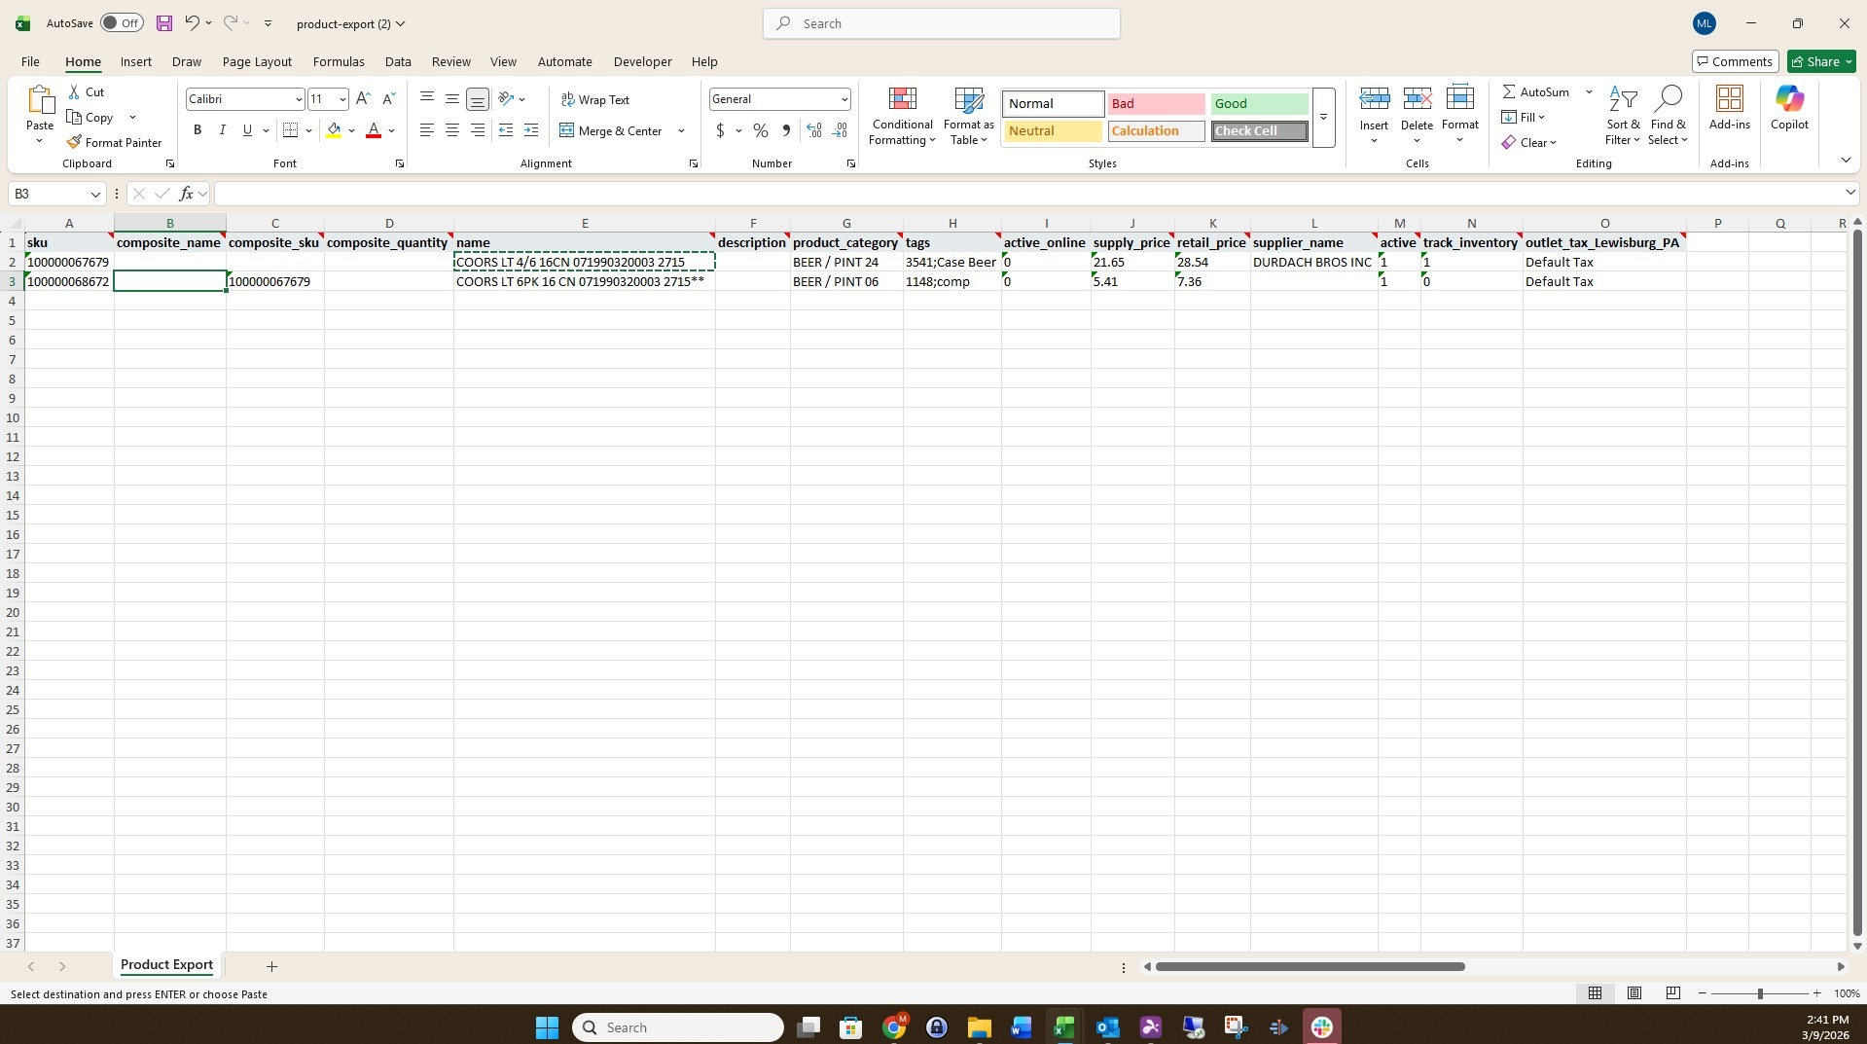The height and width of the screenshot is (1044, 1867).
Task: Toggle middle align button
Action: [452, 99]
